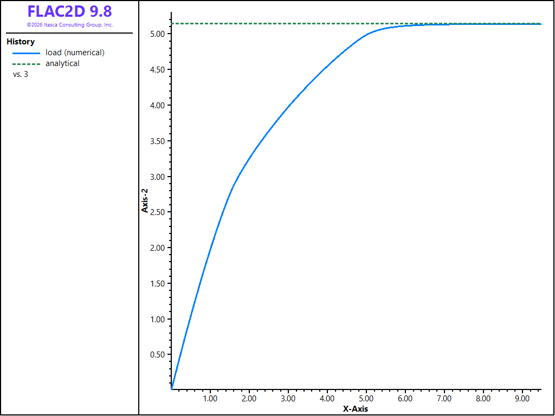Click the 2.50 tick label on Axis-2

point(158,212)
